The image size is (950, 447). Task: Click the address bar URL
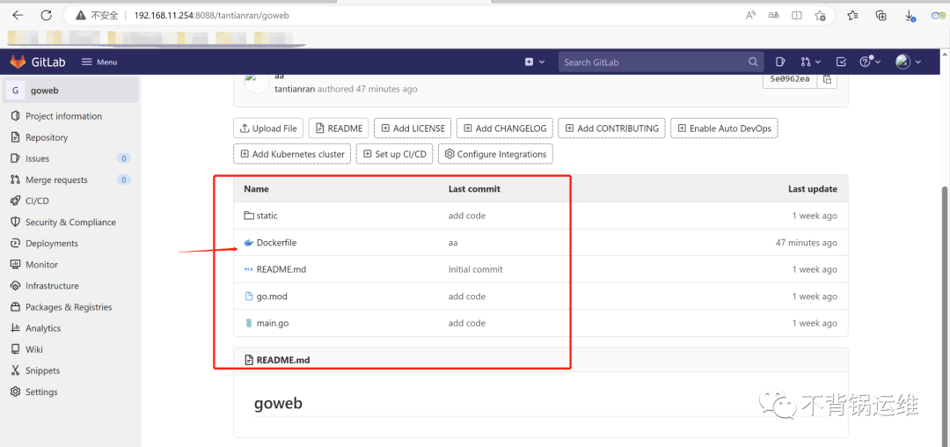pos(211,16)
